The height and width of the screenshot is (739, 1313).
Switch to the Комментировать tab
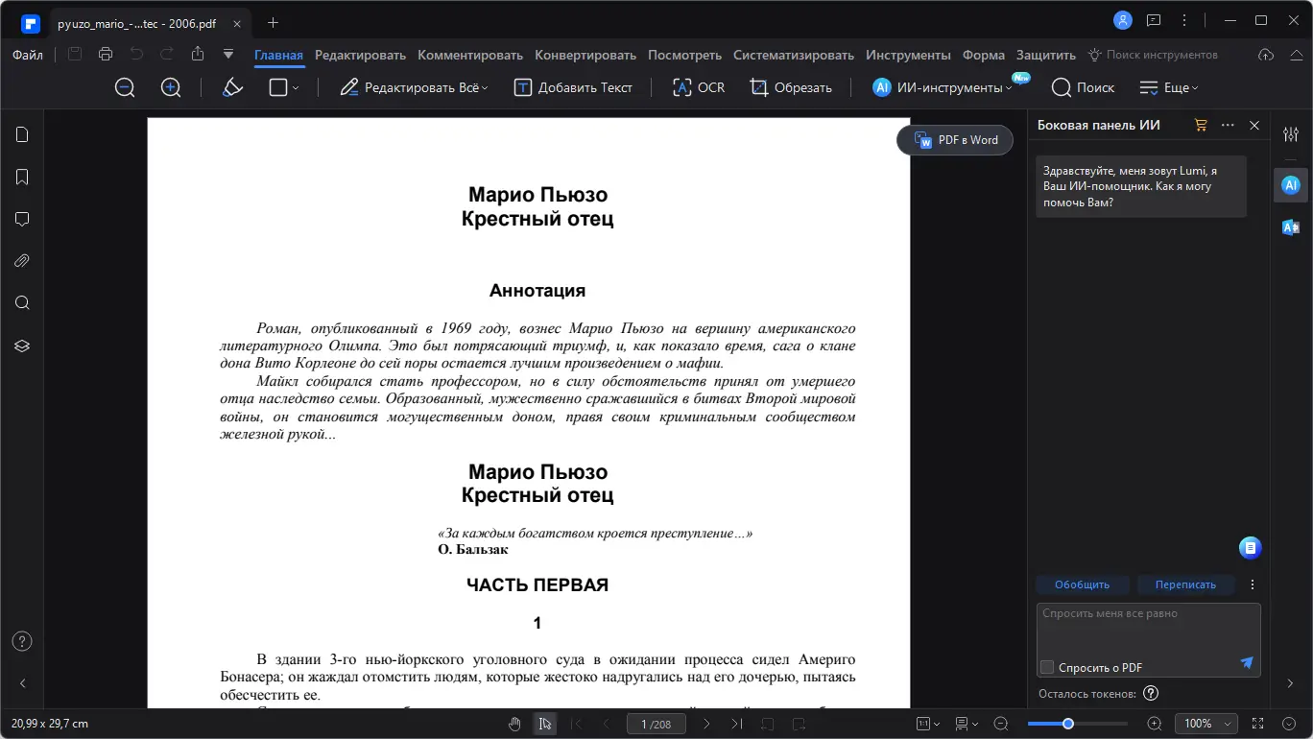pos(469,55)
